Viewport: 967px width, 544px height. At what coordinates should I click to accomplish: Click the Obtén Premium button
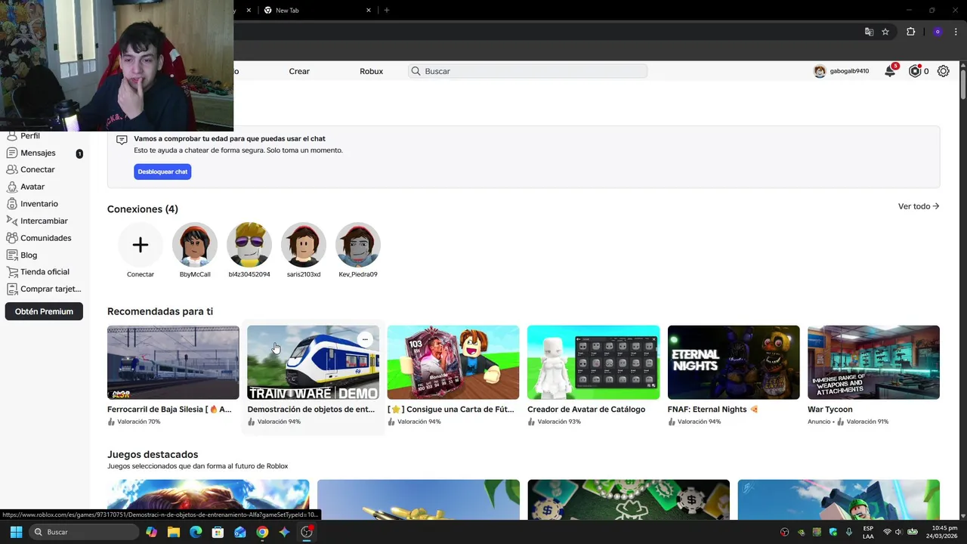click(x=44, y=311)
